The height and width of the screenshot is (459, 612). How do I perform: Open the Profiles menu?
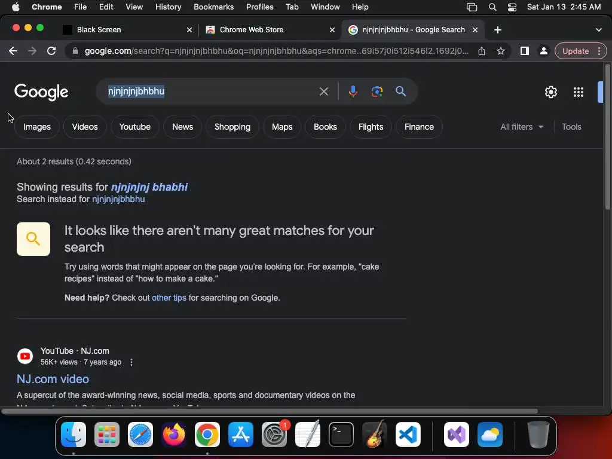259,7
